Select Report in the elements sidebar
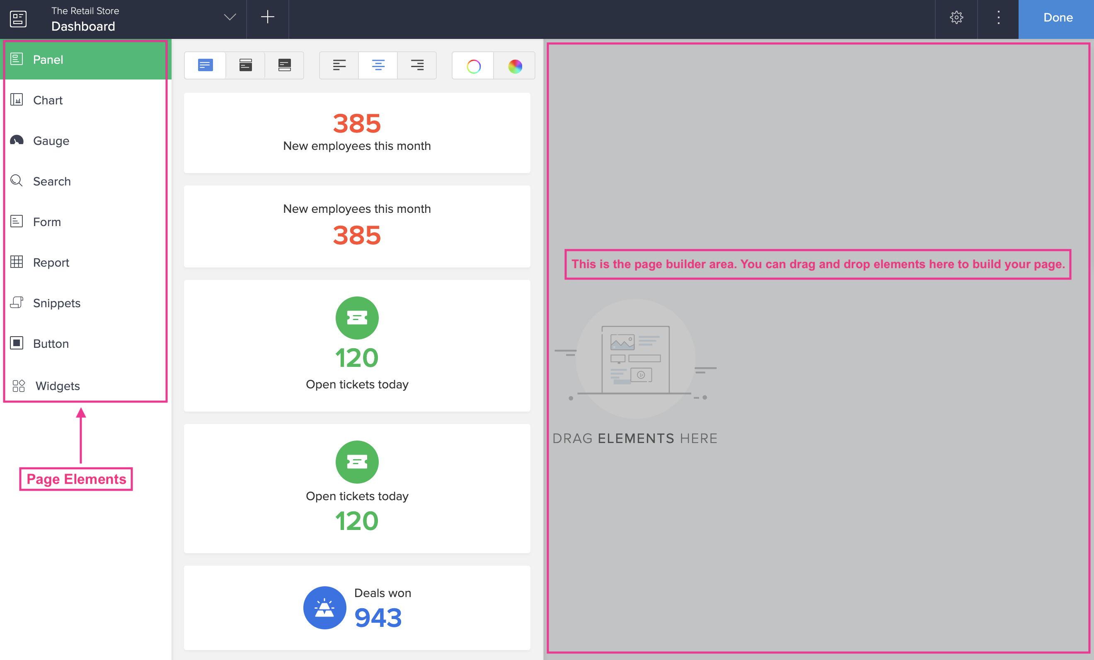The image size is (1094, 660). pos(51,263)
